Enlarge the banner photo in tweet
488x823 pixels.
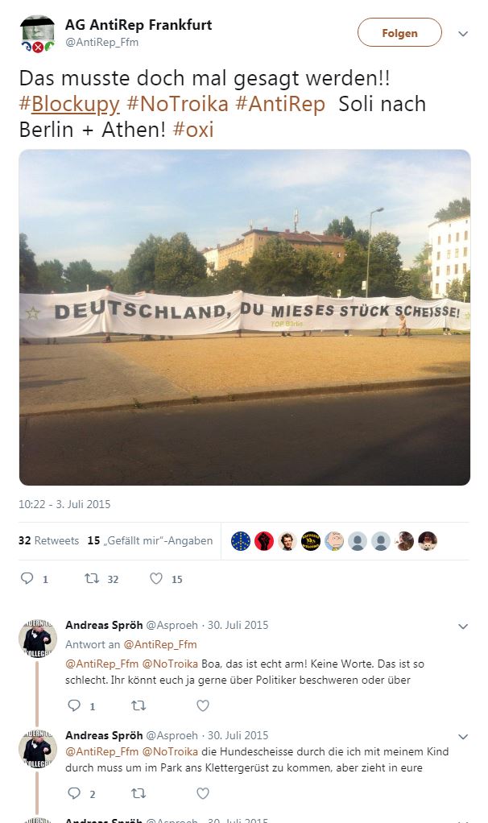[x=245, y=317]
